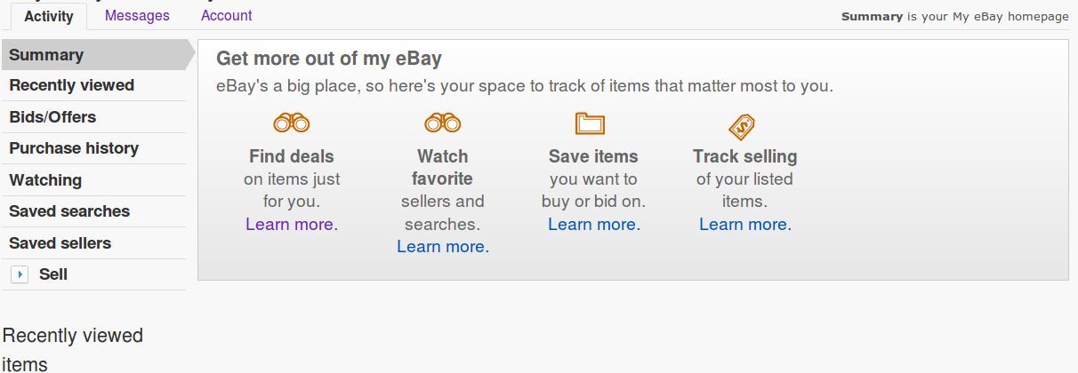Click the Sell label in sidebar

click(53, 274)
